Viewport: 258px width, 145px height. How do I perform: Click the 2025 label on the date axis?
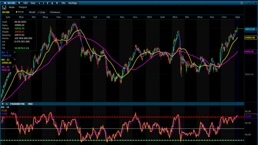pyautogui.click(x=149, y=17)
